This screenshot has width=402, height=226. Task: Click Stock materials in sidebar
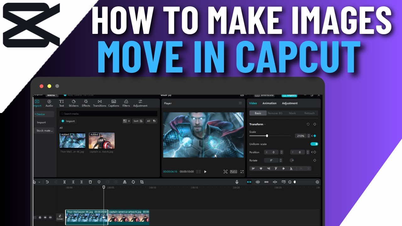[x=44, y=131]
